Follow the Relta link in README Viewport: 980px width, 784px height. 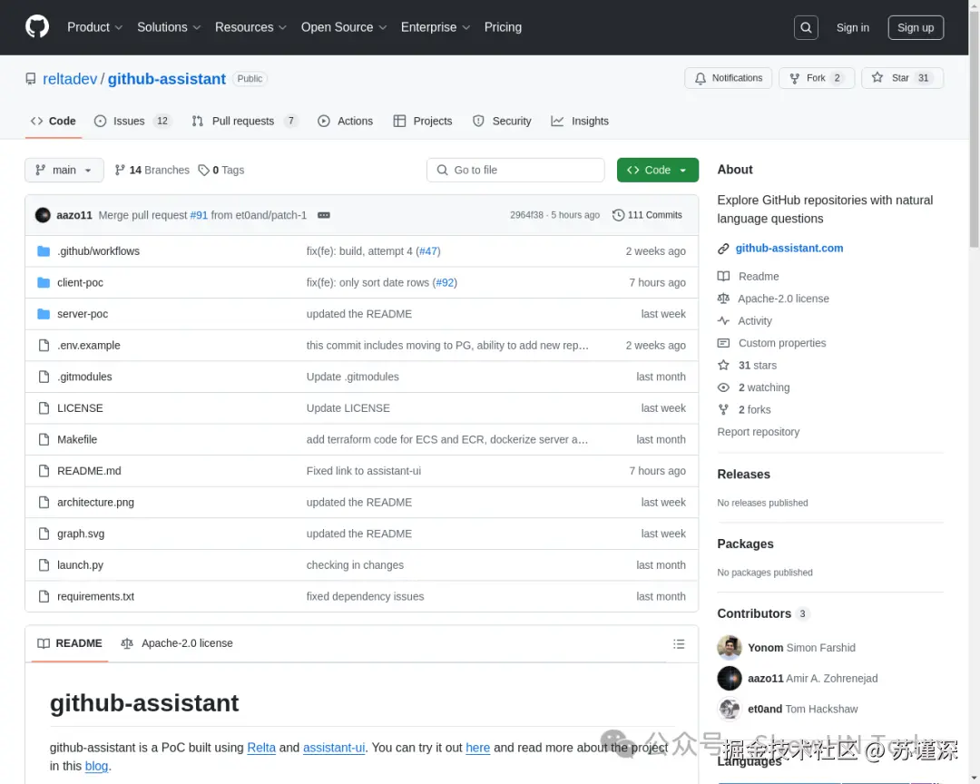coord(261,748)
